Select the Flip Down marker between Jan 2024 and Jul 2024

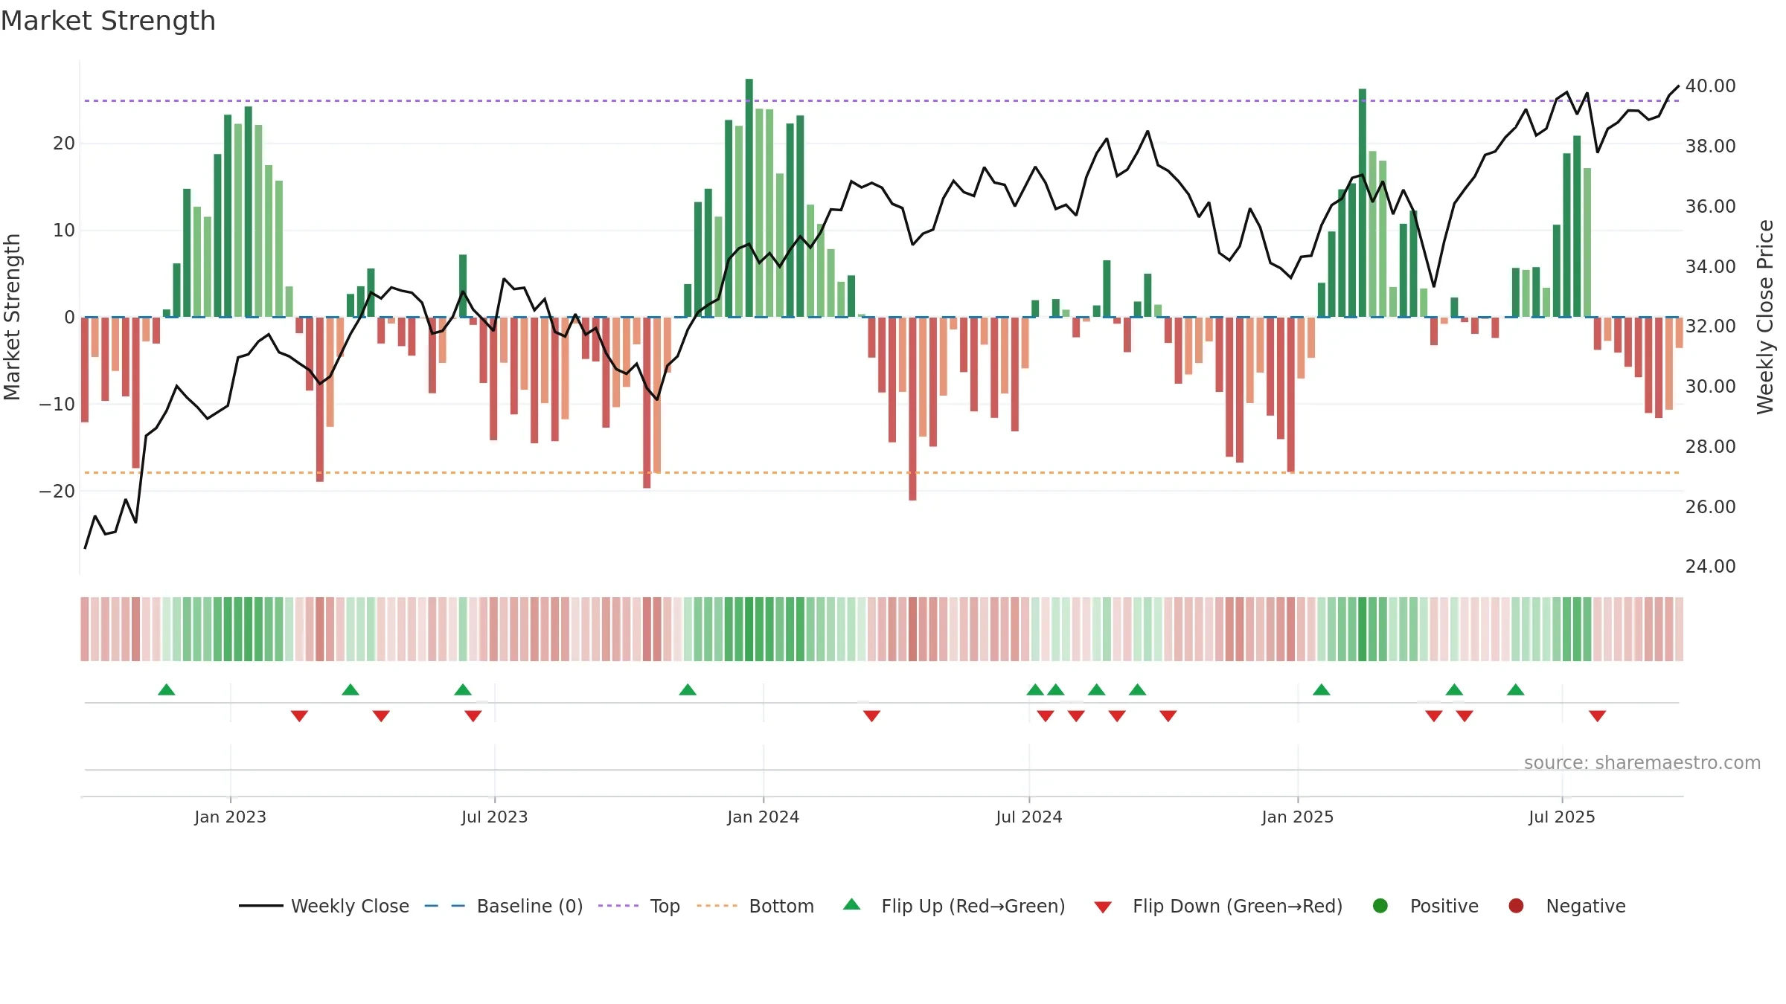pos(871,716)
